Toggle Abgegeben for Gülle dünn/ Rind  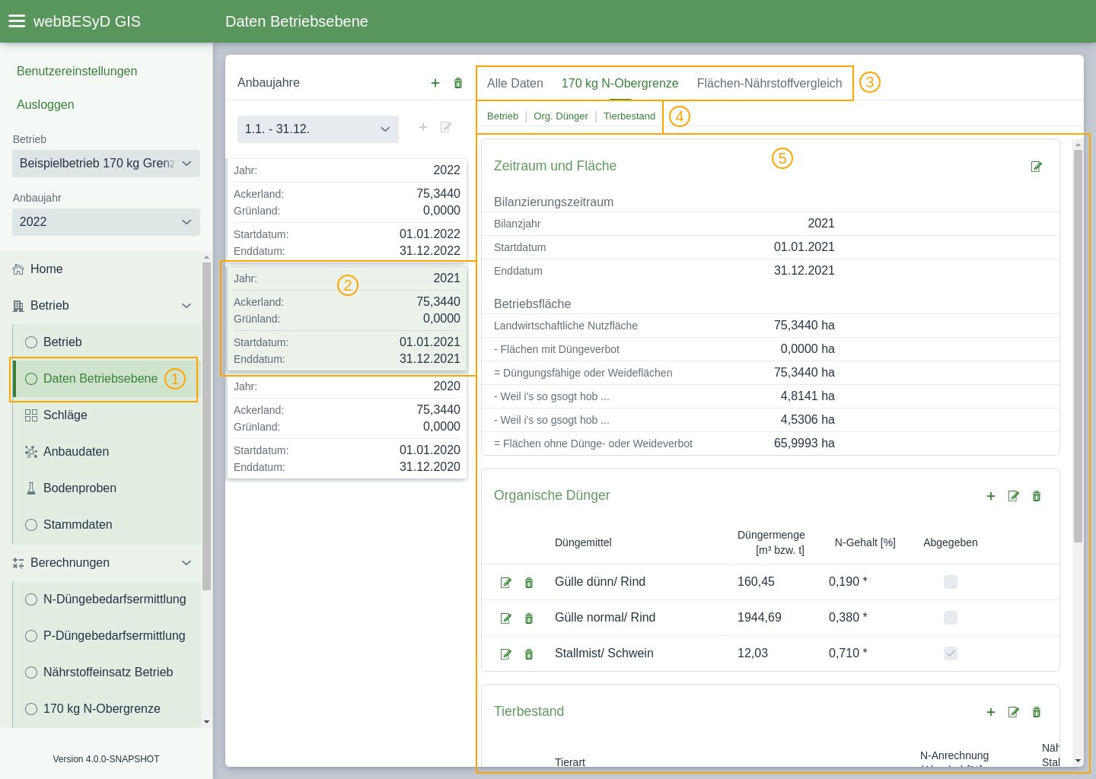(x=951, y=582)
